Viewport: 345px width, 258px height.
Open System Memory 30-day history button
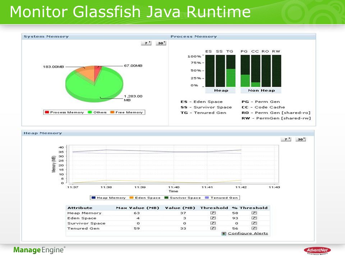(161, 43)
